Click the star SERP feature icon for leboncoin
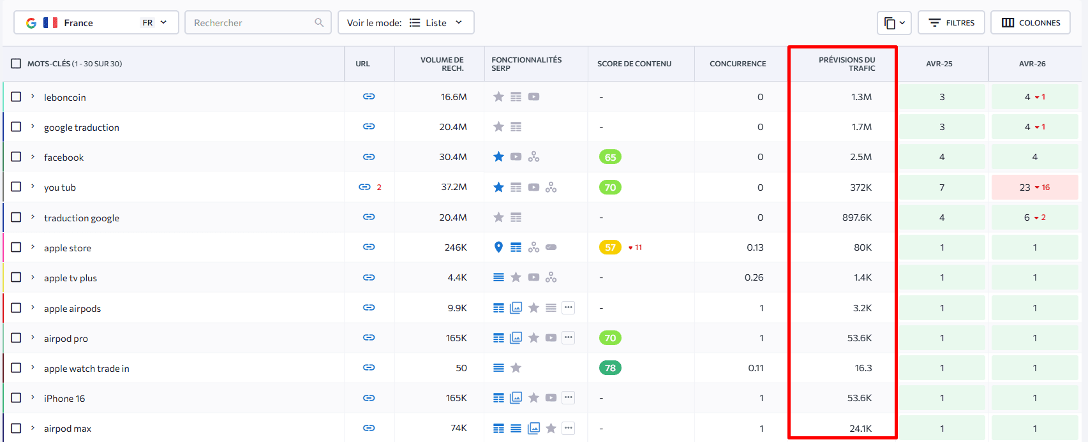Screen dimensions: 1088x442 click(499, 96)
